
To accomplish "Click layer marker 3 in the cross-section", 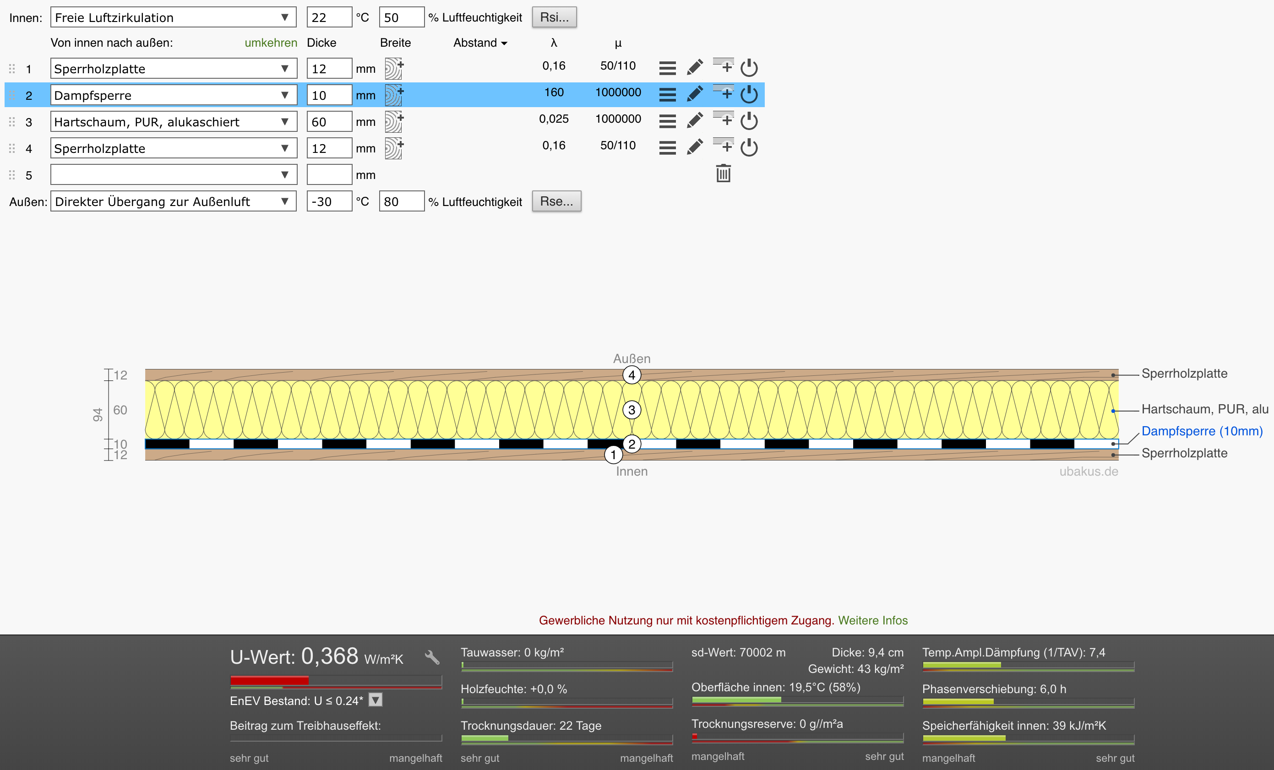I will pyautogui.click(x=632, y=410).
